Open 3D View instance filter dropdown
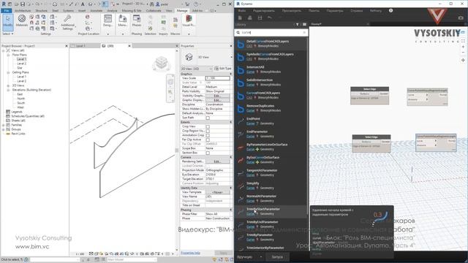Viewport: 468px width, 263px height. [197, 69]
